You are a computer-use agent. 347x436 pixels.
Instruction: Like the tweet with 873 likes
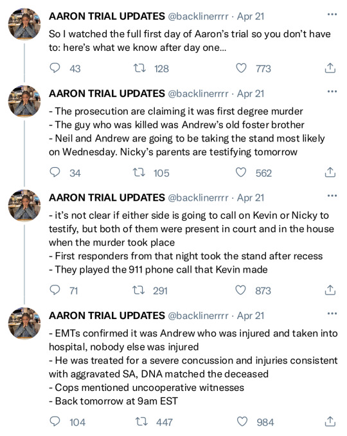click(240, 290)
